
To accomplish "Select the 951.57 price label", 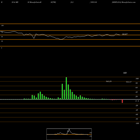I will pyautogui.click(x=129, y=82).
